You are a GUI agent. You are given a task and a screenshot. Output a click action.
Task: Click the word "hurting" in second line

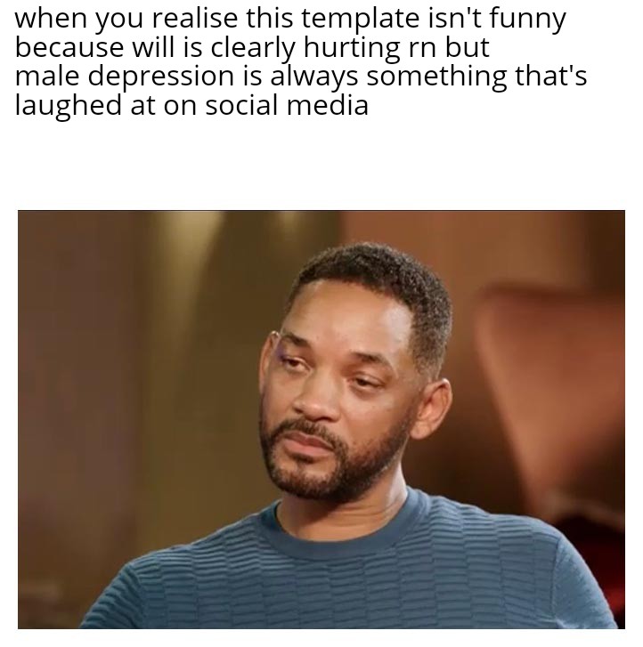[x=353, y=48]
